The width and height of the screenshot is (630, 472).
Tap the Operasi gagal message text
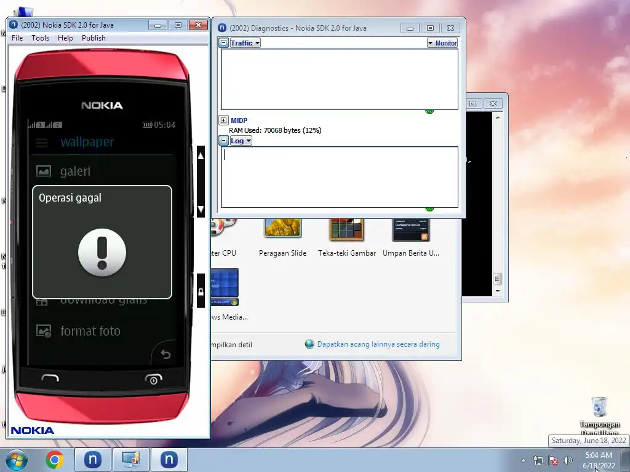pos(70,198)
